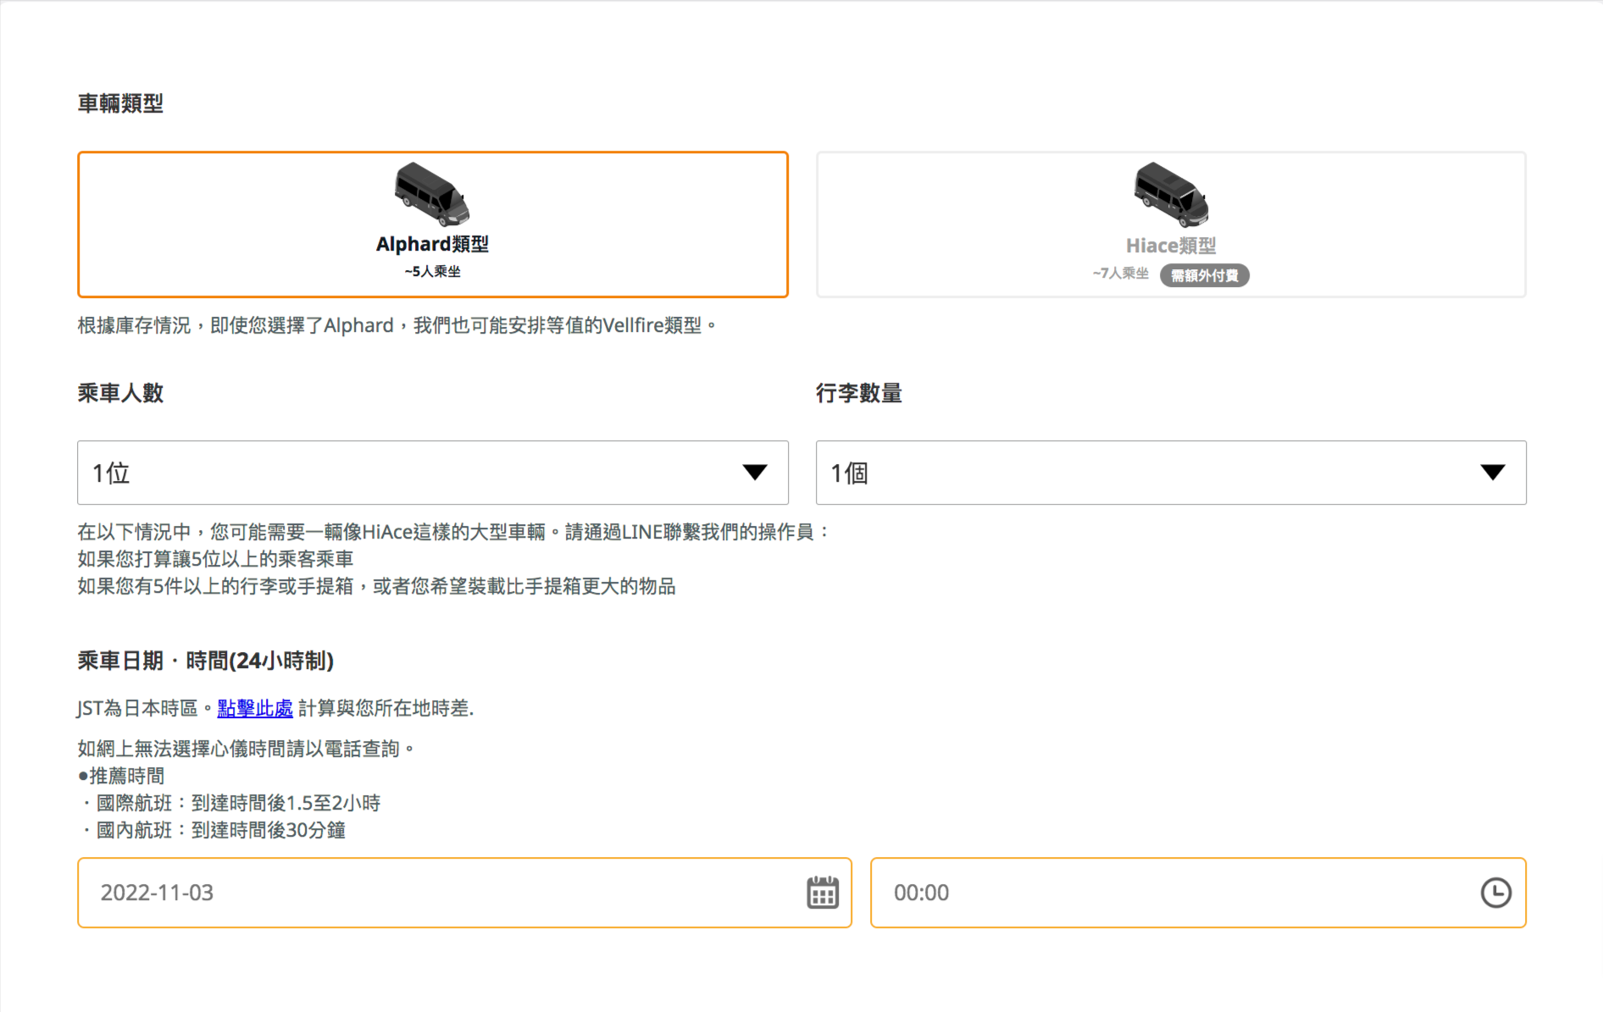This screenshot has height=1012, width=1603.
Task: Click the 需額外付費 badge on Hiace
Action: 1204,275
